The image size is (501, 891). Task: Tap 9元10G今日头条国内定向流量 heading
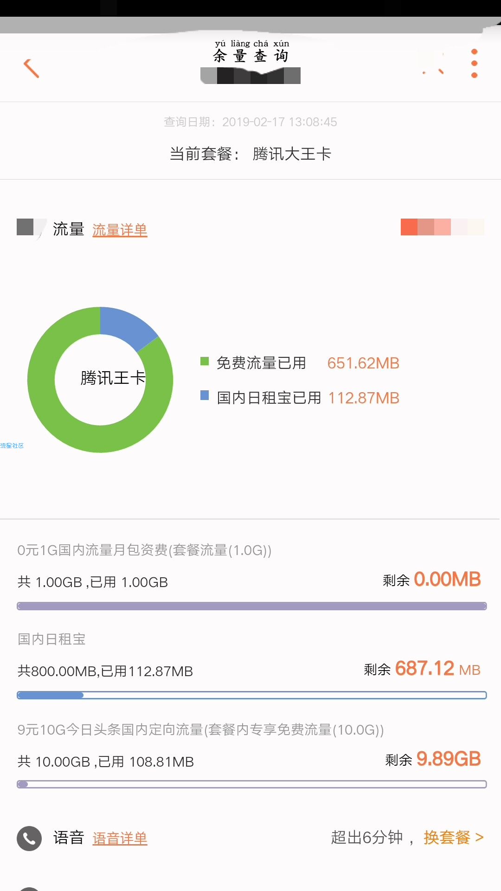point(200,730)
